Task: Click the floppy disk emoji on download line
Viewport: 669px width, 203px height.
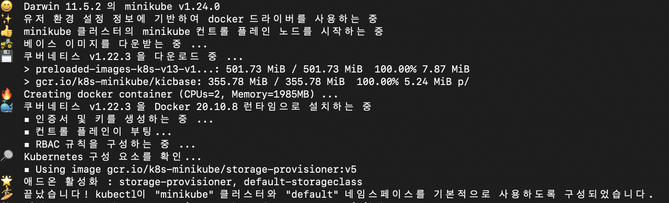Action: click(6, 57)
